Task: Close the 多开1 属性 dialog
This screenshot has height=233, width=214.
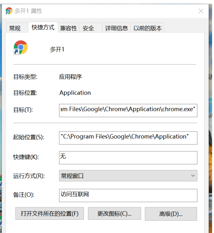Action: (201, 11)
